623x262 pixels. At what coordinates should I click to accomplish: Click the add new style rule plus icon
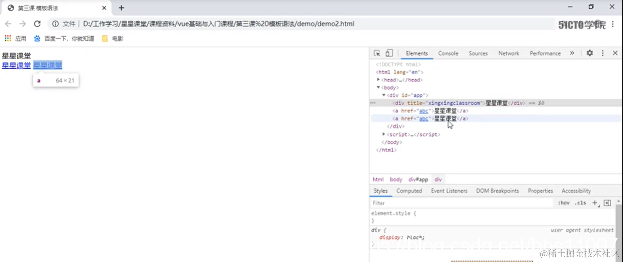click(x=595, y=203)
